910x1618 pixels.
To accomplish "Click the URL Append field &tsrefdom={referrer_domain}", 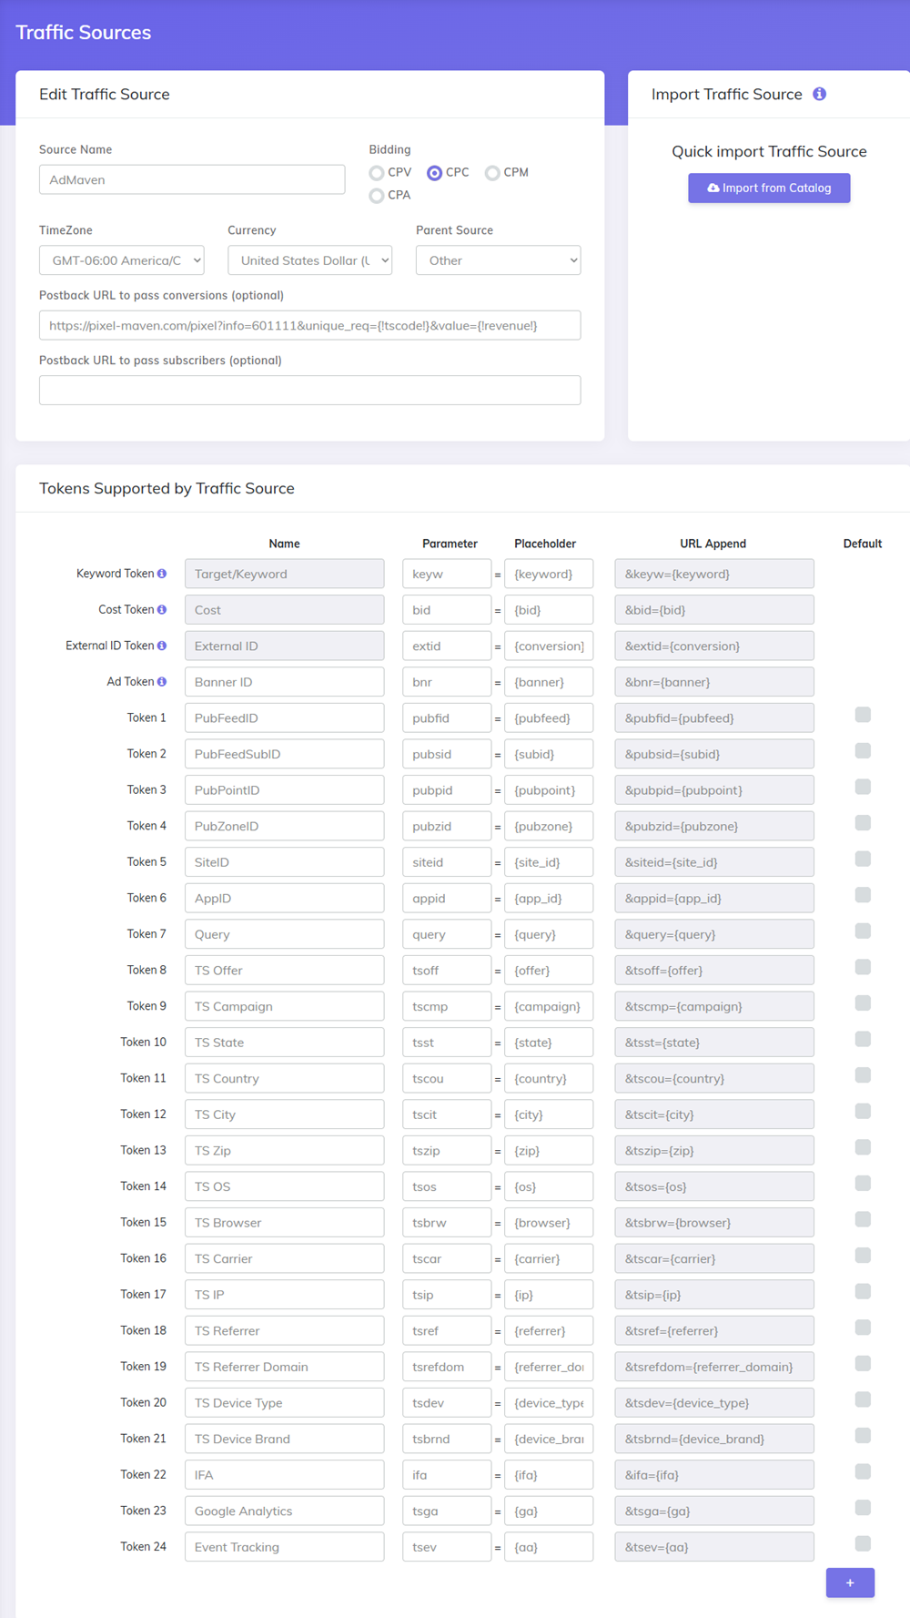I will pos(714,1367).
